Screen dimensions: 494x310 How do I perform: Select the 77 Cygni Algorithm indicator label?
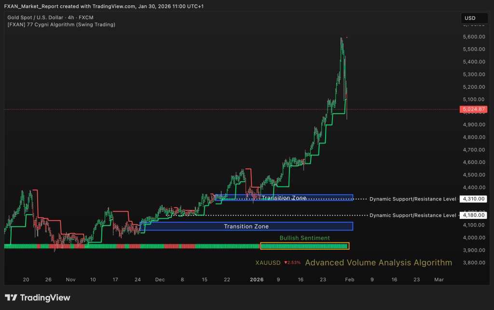tap(61, 24)
